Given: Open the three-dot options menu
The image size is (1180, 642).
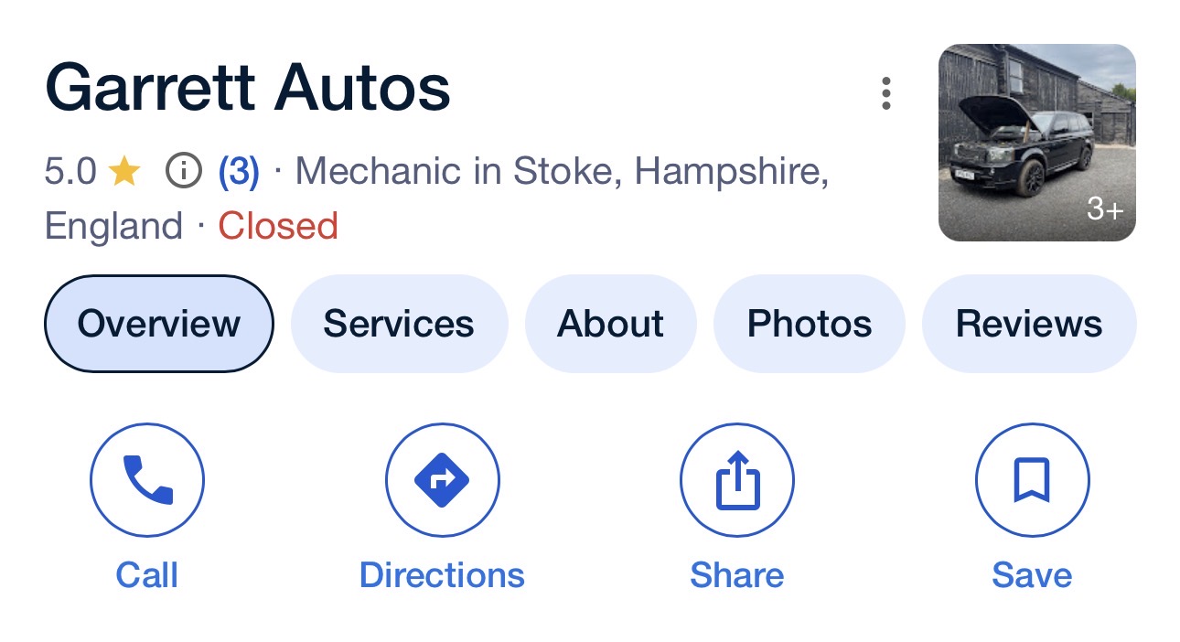Looking at the screenshot, I should pyautogui.click(x=885, y=91).
